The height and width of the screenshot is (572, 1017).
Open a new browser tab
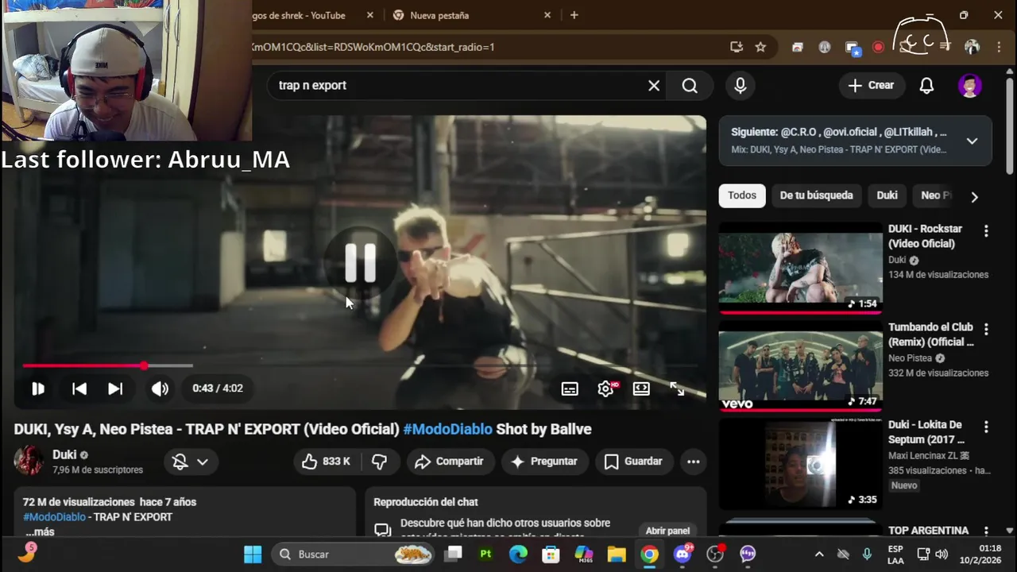pyautogui.click(x=574, y=15)
